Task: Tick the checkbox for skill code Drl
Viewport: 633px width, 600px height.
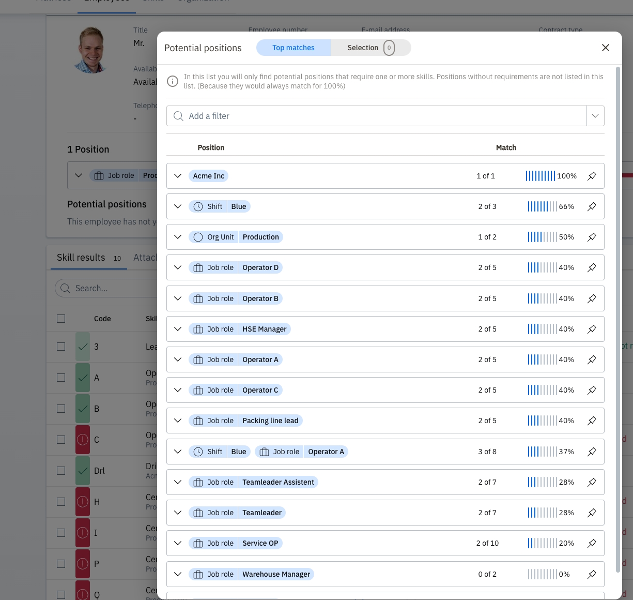Action: (x=61, y=471)
